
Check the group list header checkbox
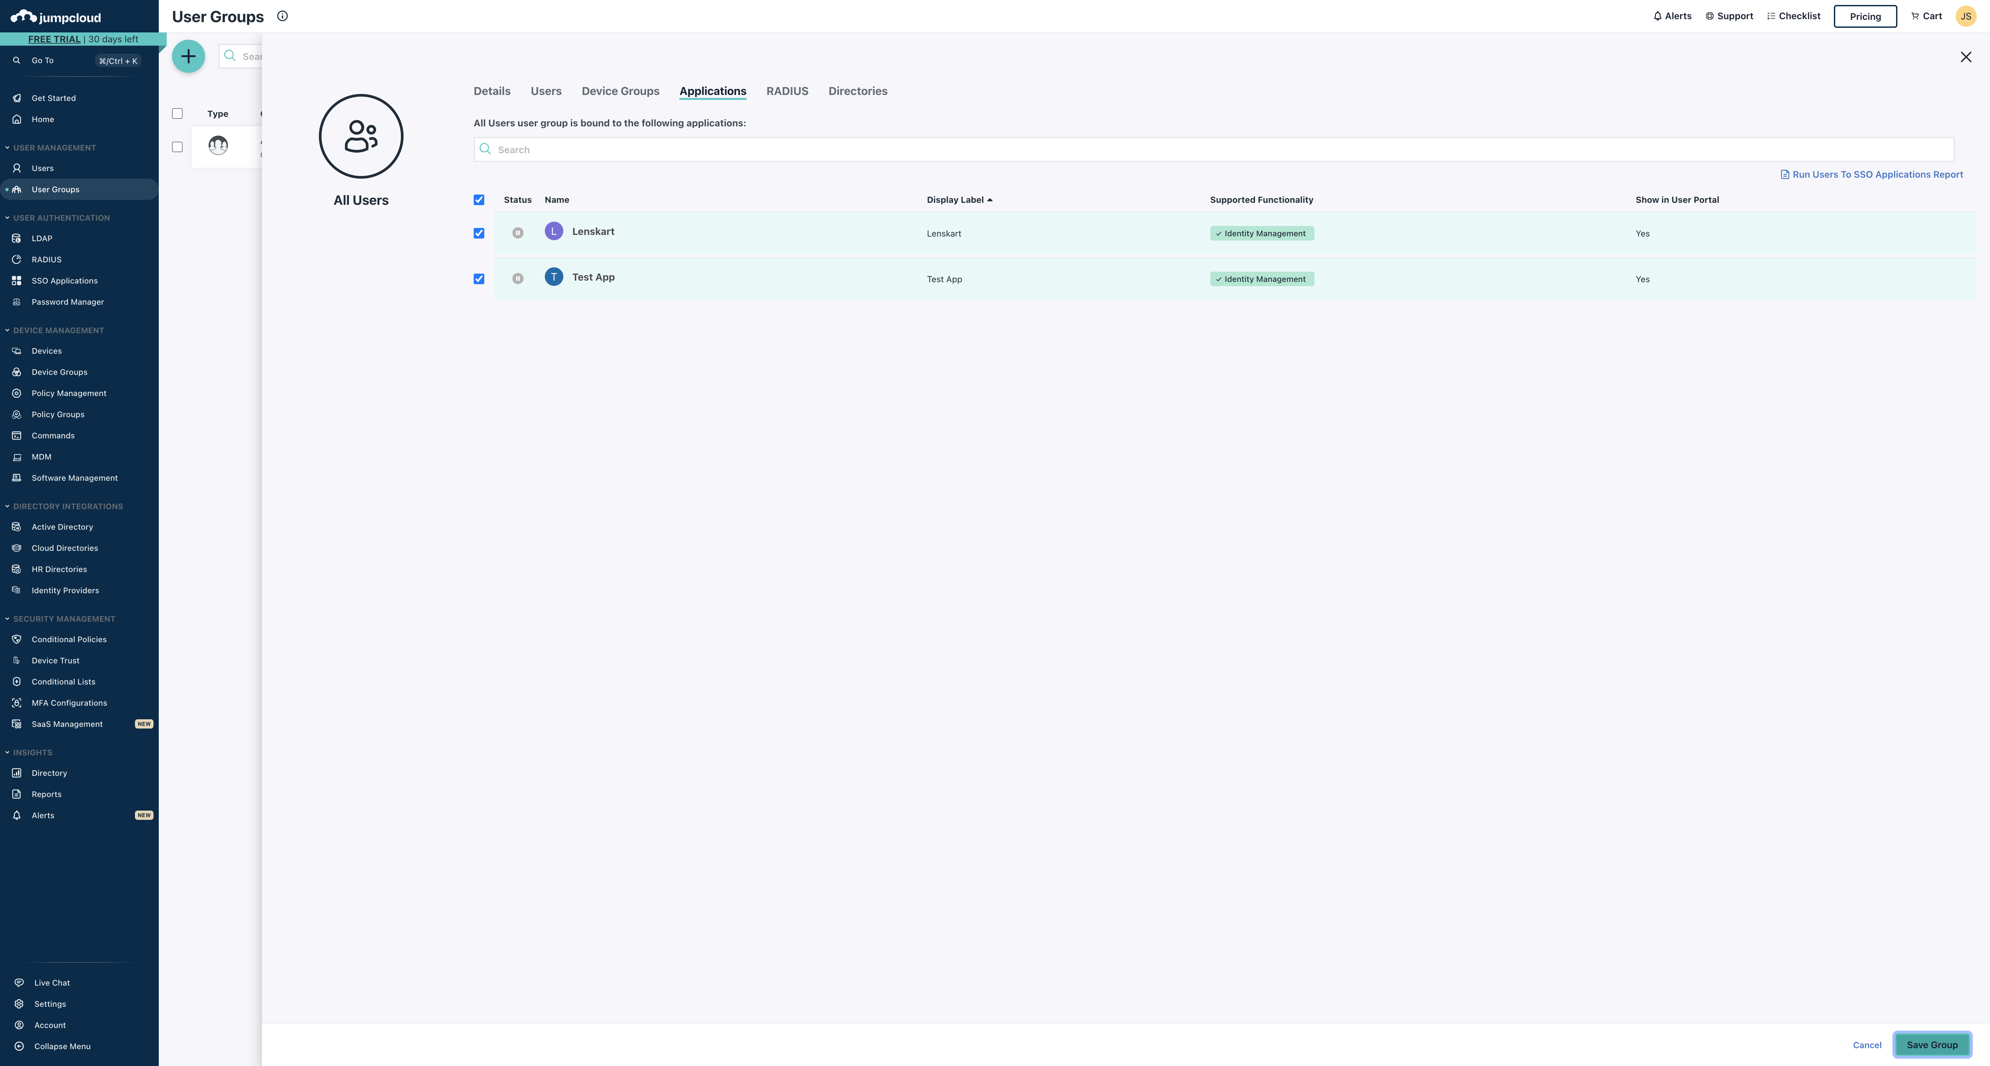point(177,113)
